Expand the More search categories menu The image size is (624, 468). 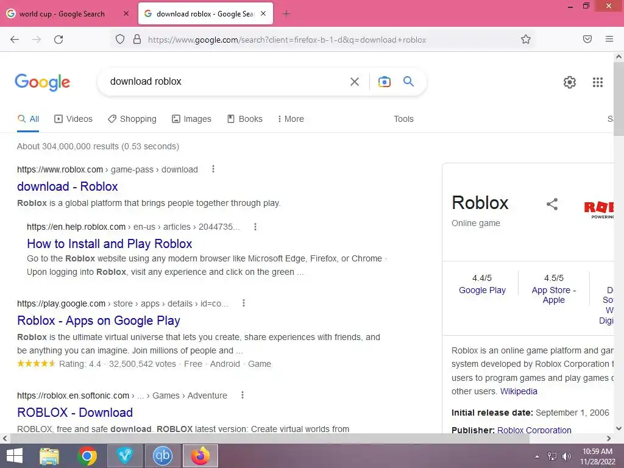coord(291,119)
